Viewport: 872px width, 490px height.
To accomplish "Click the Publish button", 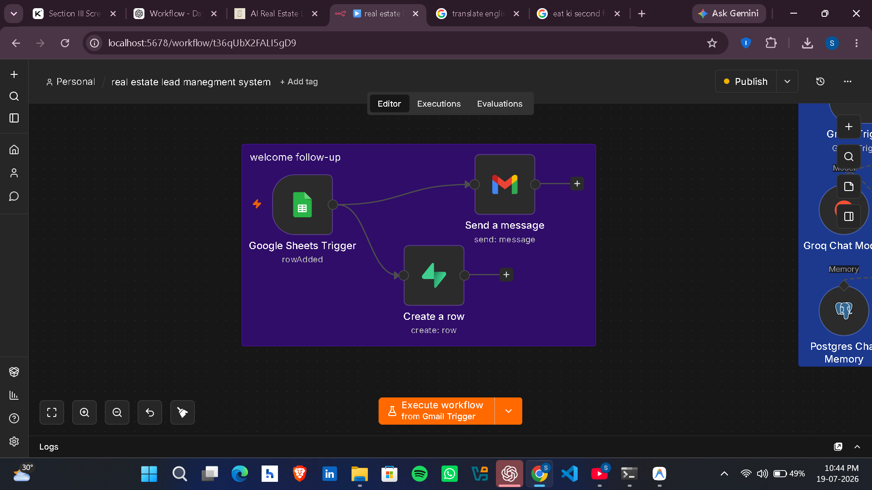I will [746, 82].
